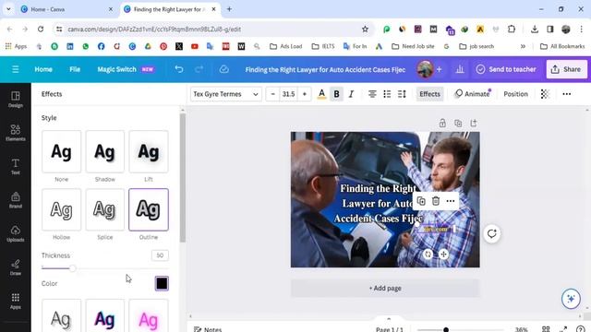Select the None text style
The height and width of the screenshot is (332, 591).
[x=62, y=151]
